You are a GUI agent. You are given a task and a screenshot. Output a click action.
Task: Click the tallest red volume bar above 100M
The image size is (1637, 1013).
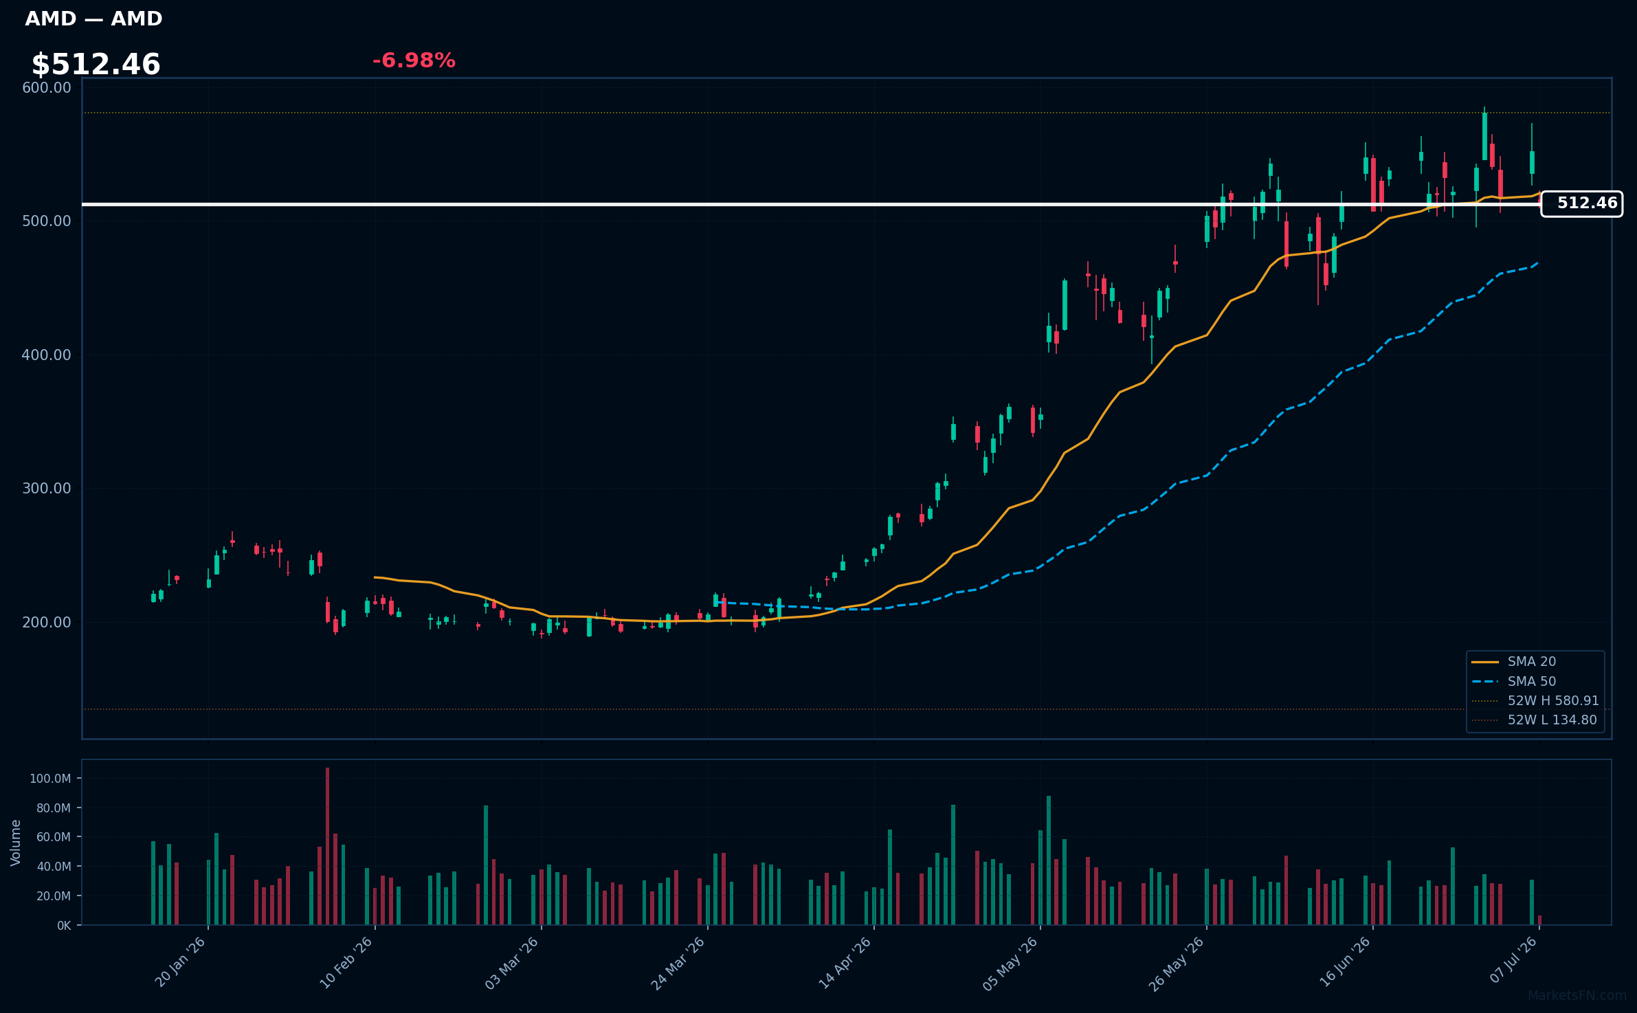tap(327, 846)
